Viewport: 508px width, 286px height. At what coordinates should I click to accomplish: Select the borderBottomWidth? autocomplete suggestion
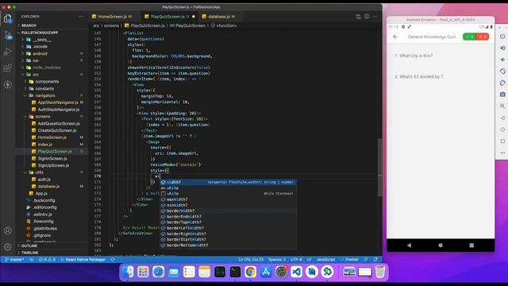coord(228,245)
